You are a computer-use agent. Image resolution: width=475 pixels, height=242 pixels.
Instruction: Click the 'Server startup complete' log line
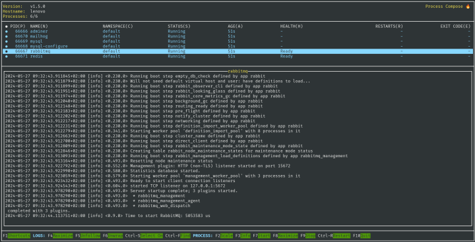tap(121, 191)
